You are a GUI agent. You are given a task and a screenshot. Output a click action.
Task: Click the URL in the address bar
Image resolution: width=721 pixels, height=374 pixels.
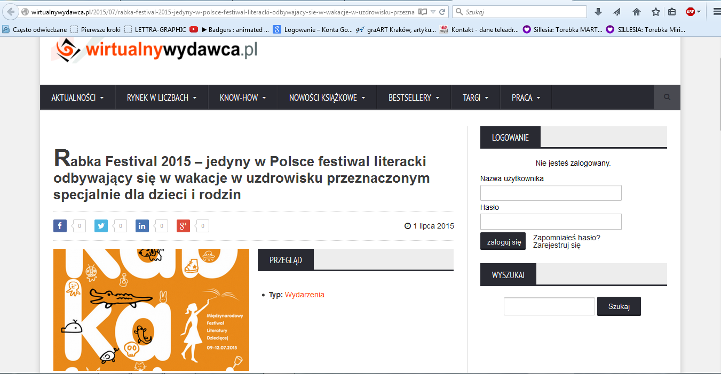223,12
